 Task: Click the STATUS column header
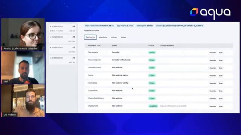[151, 46]
